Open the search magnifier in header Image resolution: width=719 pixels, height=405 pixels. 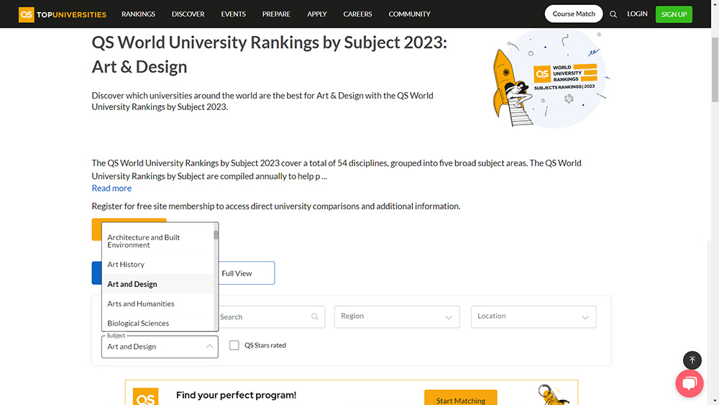[x=613, y=14]
